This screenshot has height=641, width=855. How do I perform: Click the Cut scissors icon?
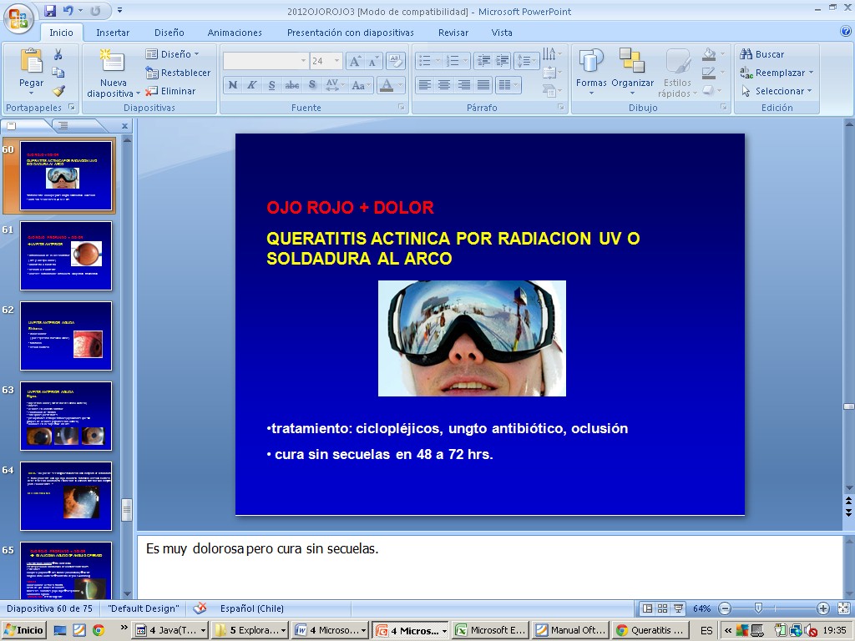(x=58, y=54)
